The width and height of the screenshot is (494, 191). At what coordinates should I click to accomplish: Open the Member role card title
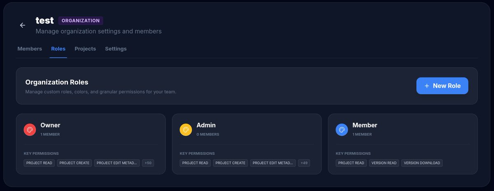pos(365,125)
